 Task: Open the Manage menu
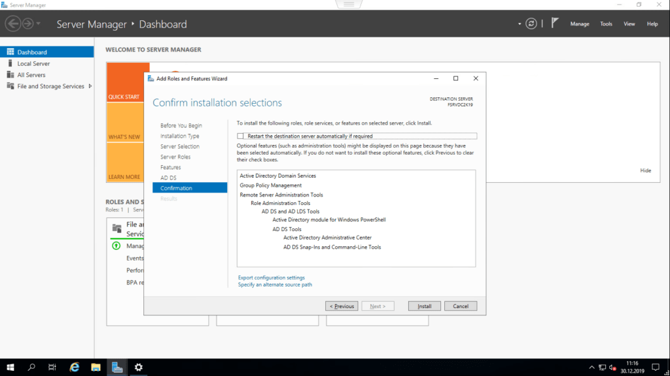pos(579,24)
